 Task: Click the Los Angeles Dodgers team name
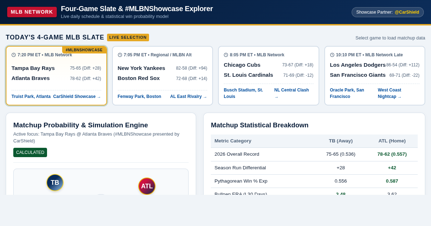(x=358, y=65)
